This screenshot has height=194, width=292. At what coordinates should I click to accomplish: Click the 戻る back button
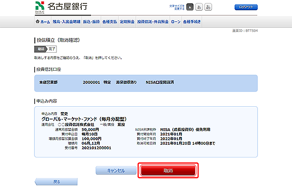pos(56,181)
